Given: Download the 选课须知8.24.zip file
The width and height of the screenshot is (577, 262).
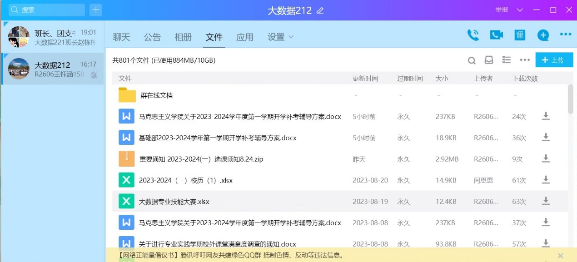Looking at the screenshot, I should pyautogui.click(x=546, y=159).
